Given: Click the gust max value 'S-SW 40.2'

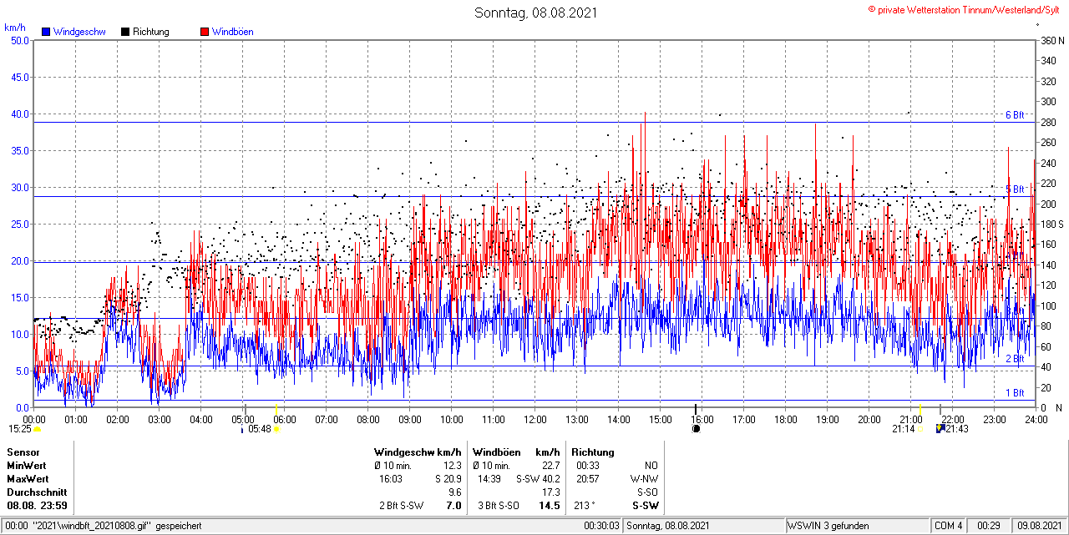Looking at the screenshot, I should 537,479.
